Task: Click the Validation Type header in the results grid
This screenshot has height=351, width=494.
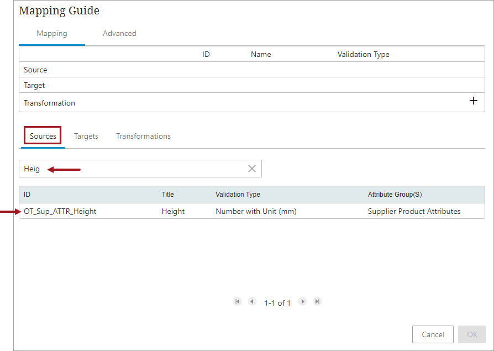Action: [x=238, y=195]
